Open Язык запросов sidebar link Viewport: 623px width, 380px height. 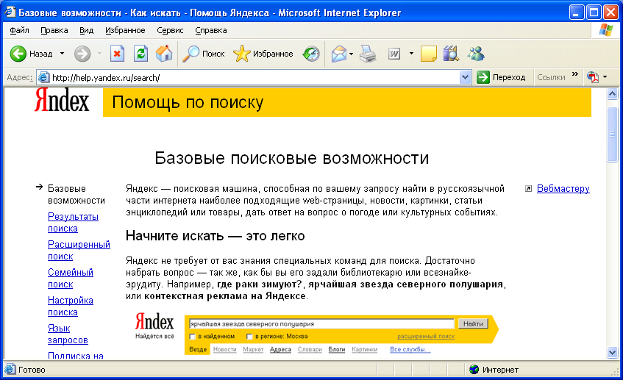pyautogui.click(x=68, y=334)
